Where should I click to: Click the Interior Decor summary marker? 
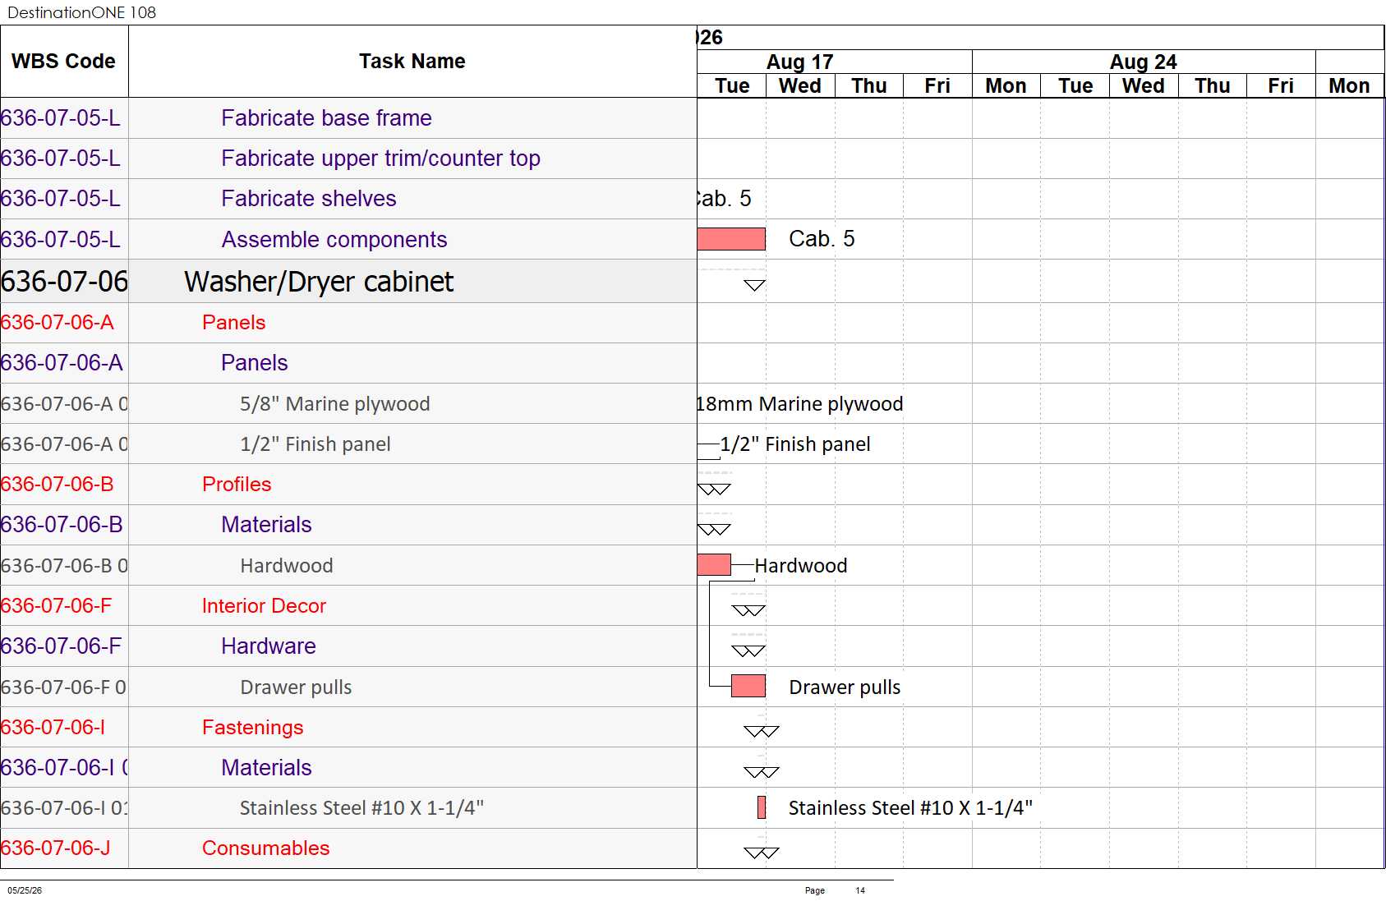pyautogui.click(x=748, y=610)
